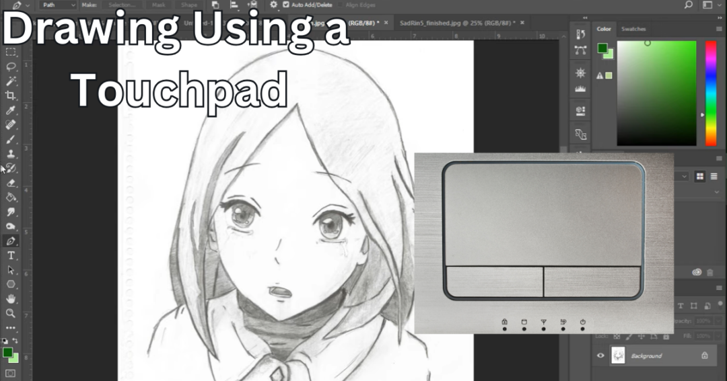Open the Layers panel flyout menu
This screenshot has width=727, height=381.
click(x=719, y=288)
